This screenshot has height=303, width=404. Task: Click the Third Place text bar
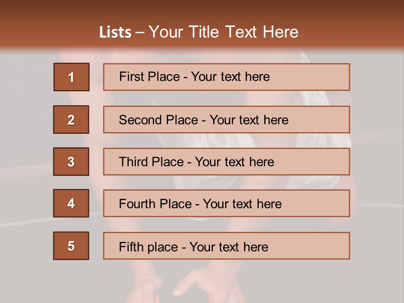pos(226,162)
